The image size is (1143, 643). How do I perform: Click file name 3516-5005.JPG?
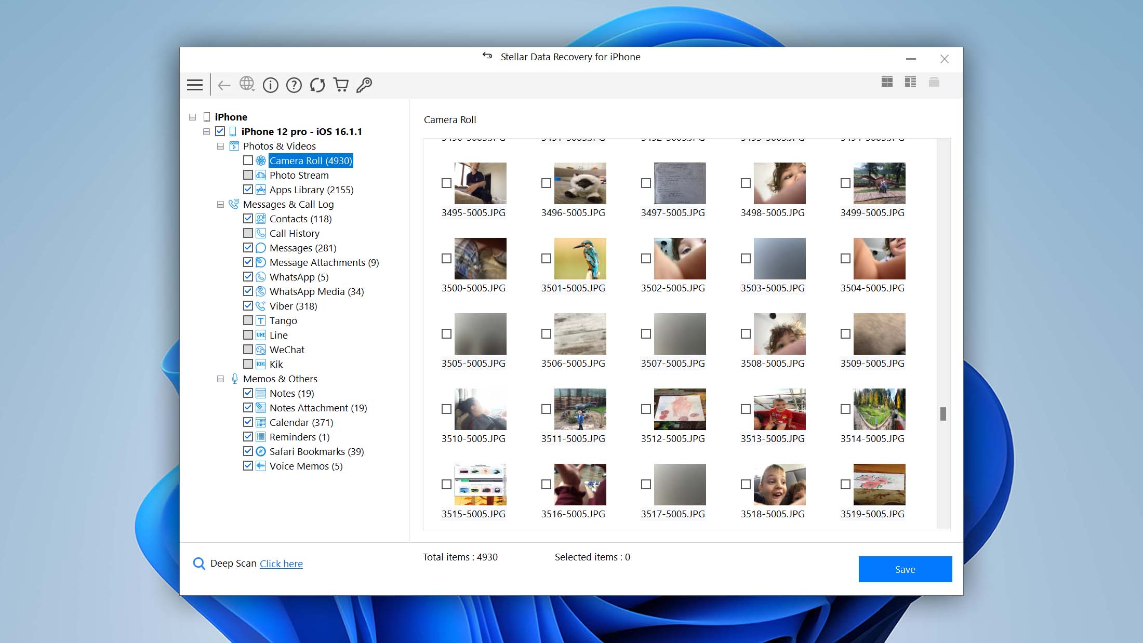(573, 514)
